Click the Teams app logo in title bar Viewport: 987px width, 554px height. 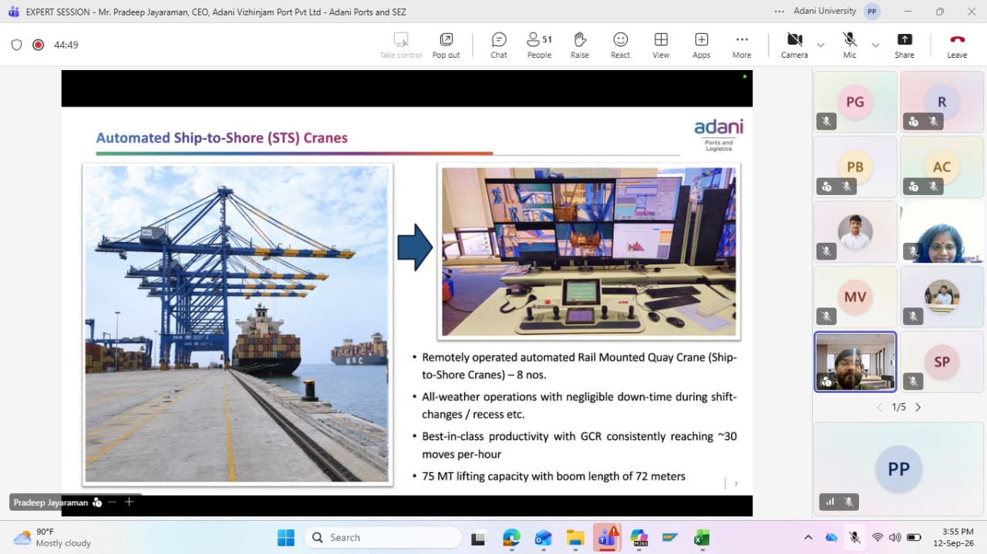(13, 12)
